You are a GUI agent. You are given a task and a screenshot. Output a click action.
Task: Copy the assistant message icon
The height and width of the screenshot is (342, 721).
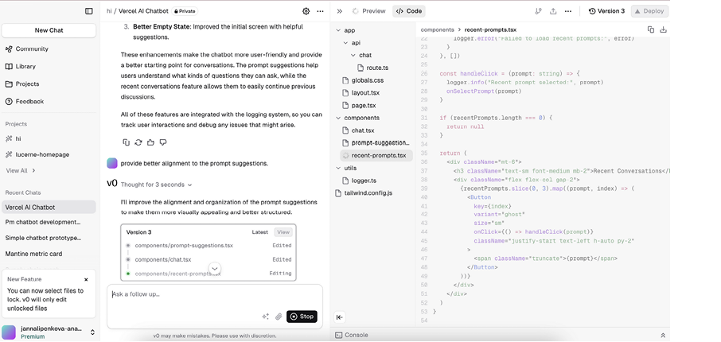[x=126, y=142]
